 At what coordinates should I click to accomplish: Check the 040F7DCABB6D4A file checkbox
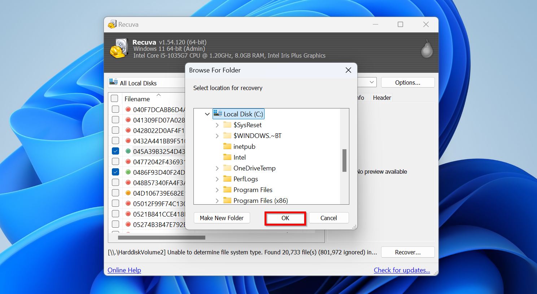pyautogui.click(x=115, y=110)
